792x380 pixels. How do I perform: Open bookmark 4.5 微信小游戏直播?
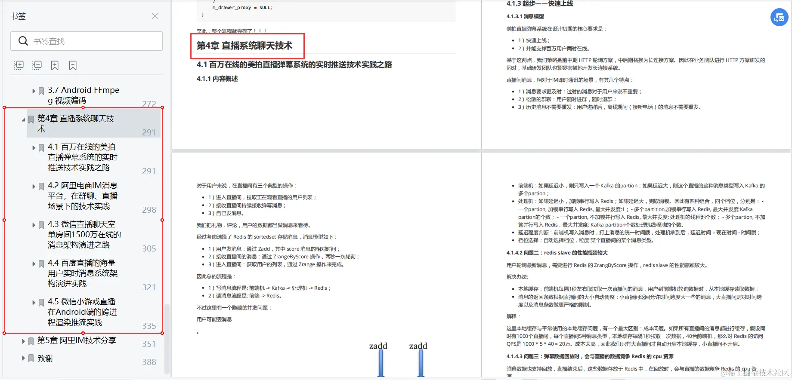[x=82, y=312]
